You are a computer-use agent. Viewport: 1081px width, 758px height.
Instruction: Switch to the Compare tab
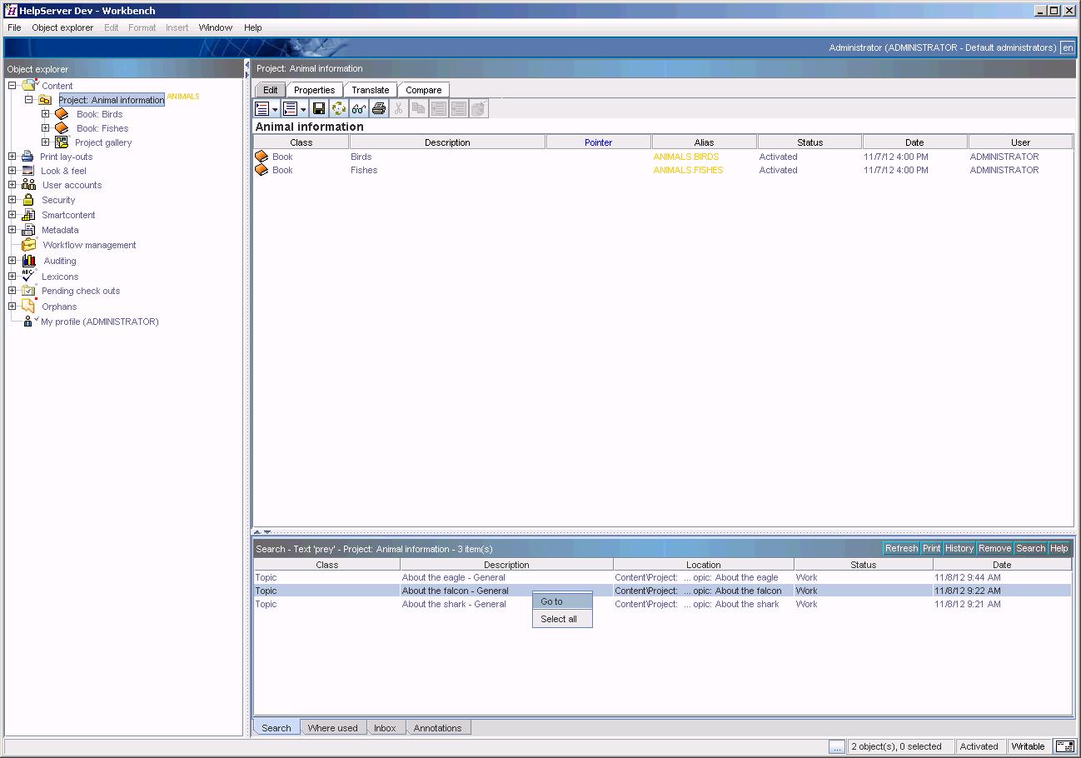pyautogui.click(x=423, y=90)
